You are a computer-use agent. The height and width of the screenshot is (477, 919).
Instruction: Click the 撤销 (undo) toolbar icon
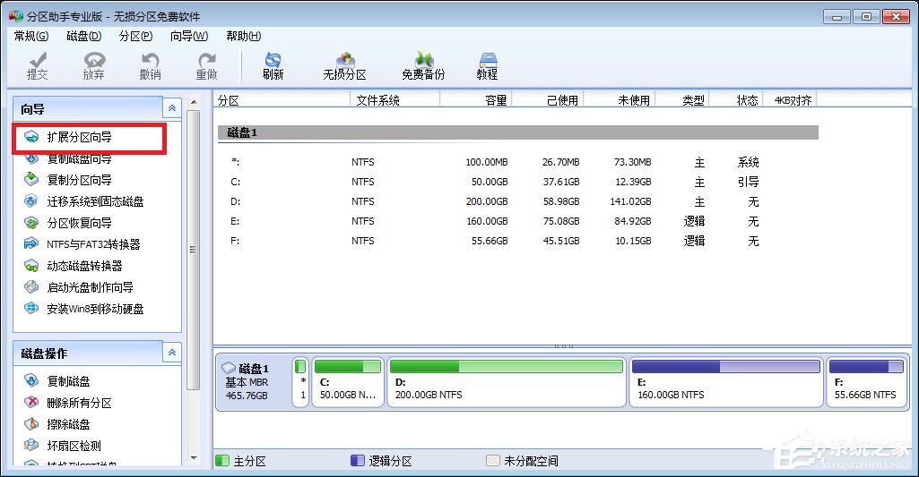pos(150,65)
